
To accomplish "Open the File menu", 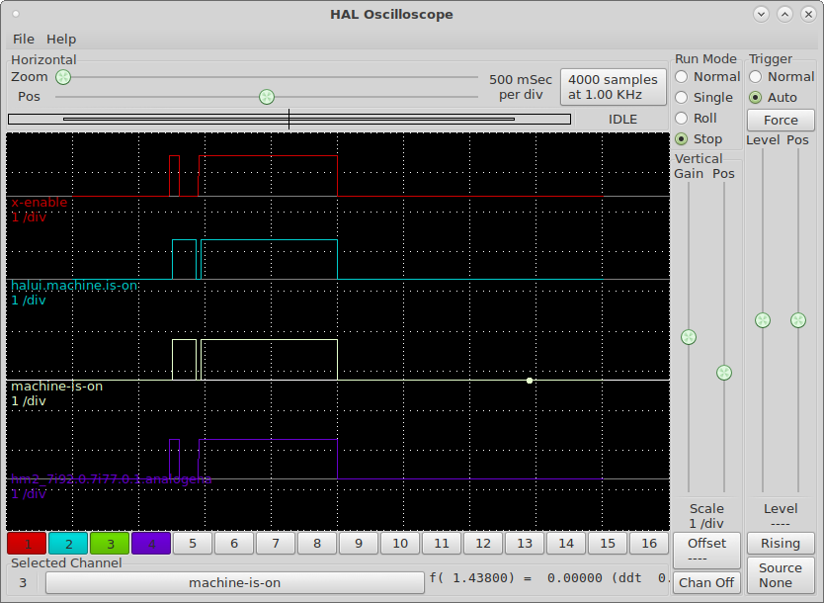I will [x=23, y=39].
